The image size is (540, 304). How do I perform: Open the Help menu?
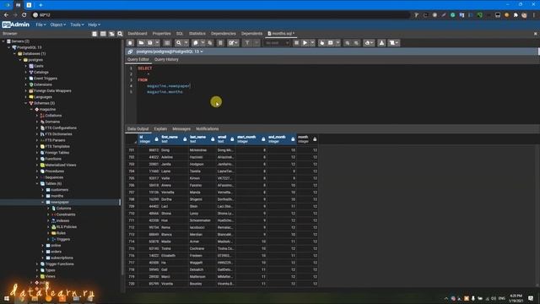coord(94,24)
